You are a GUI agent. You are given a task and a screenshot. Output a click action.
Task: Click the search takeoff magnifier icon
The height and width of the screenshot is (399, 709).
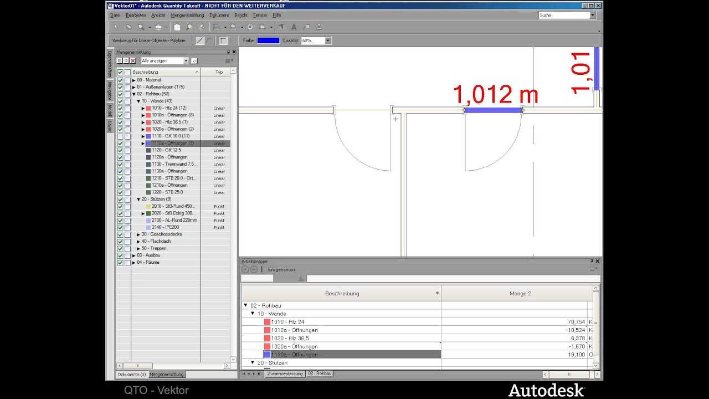(x=189, y=27)
